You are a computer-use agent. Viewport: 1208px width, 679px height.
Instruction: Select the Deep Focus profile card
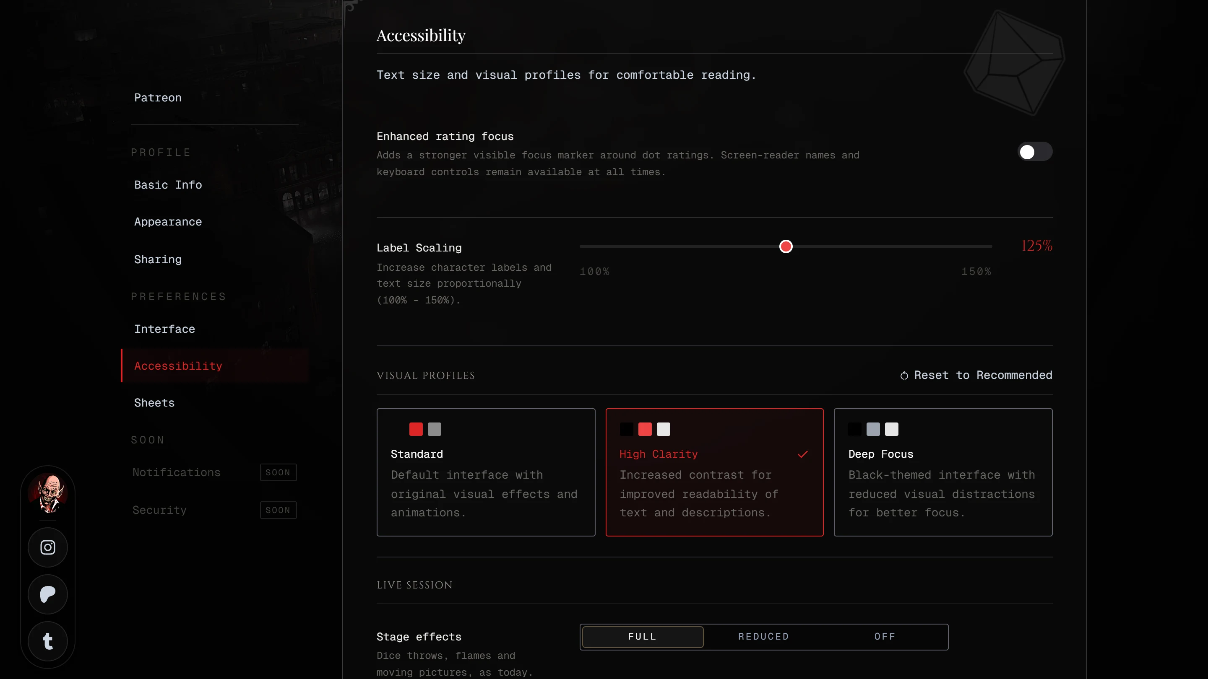(x=943, y=472)
